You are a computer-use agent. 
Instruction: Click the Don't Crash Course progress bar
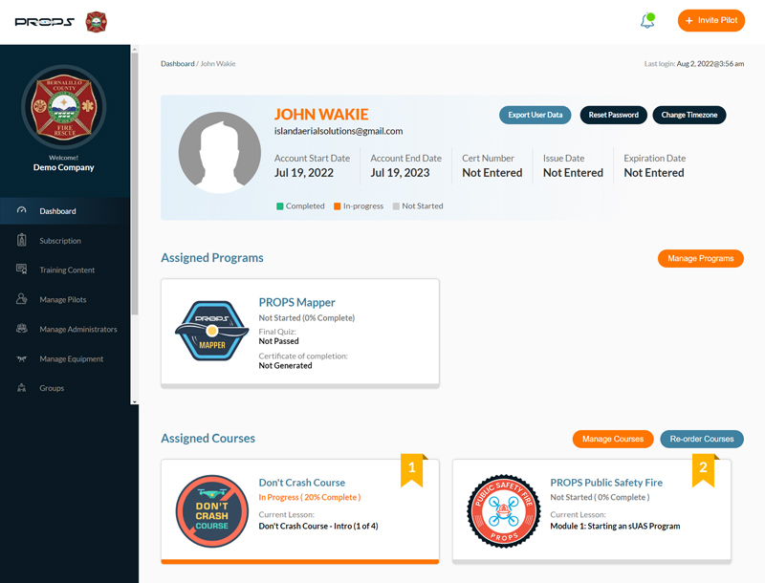click(300, 561)
